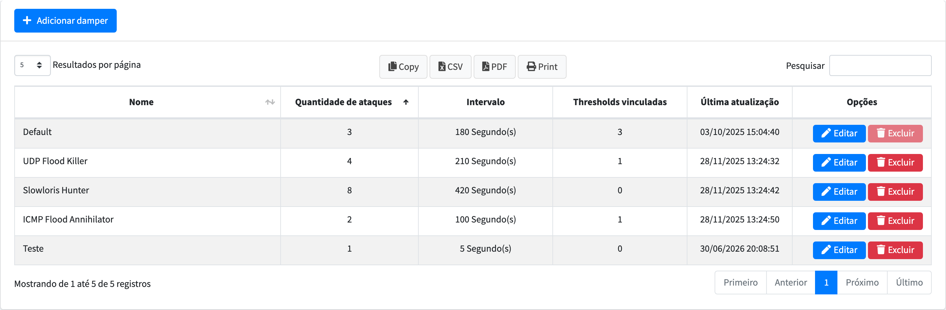Click the pencil icon for Teste row
Image resolution: width=946 pixels, height=310 pixels.
pyautogui.click(x=826, y=250)
